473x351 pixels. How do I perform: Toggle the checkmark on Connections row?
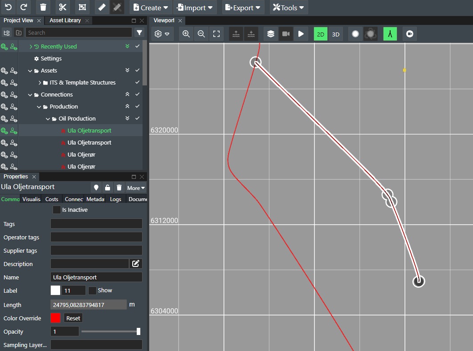coord(137,94)
